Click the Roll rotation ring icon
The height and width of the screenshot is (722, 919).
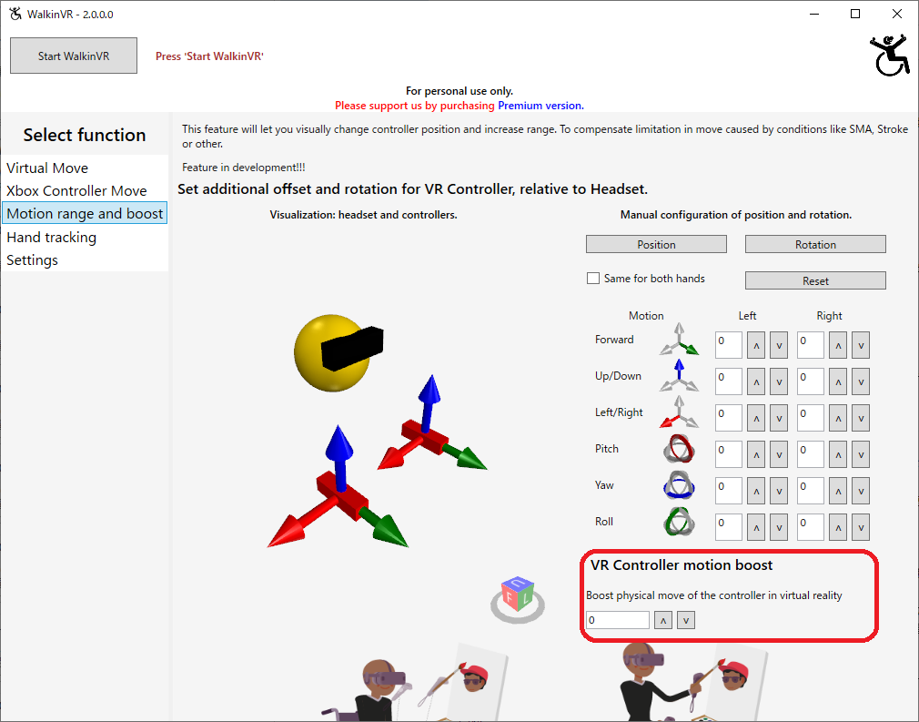(679, 522)
